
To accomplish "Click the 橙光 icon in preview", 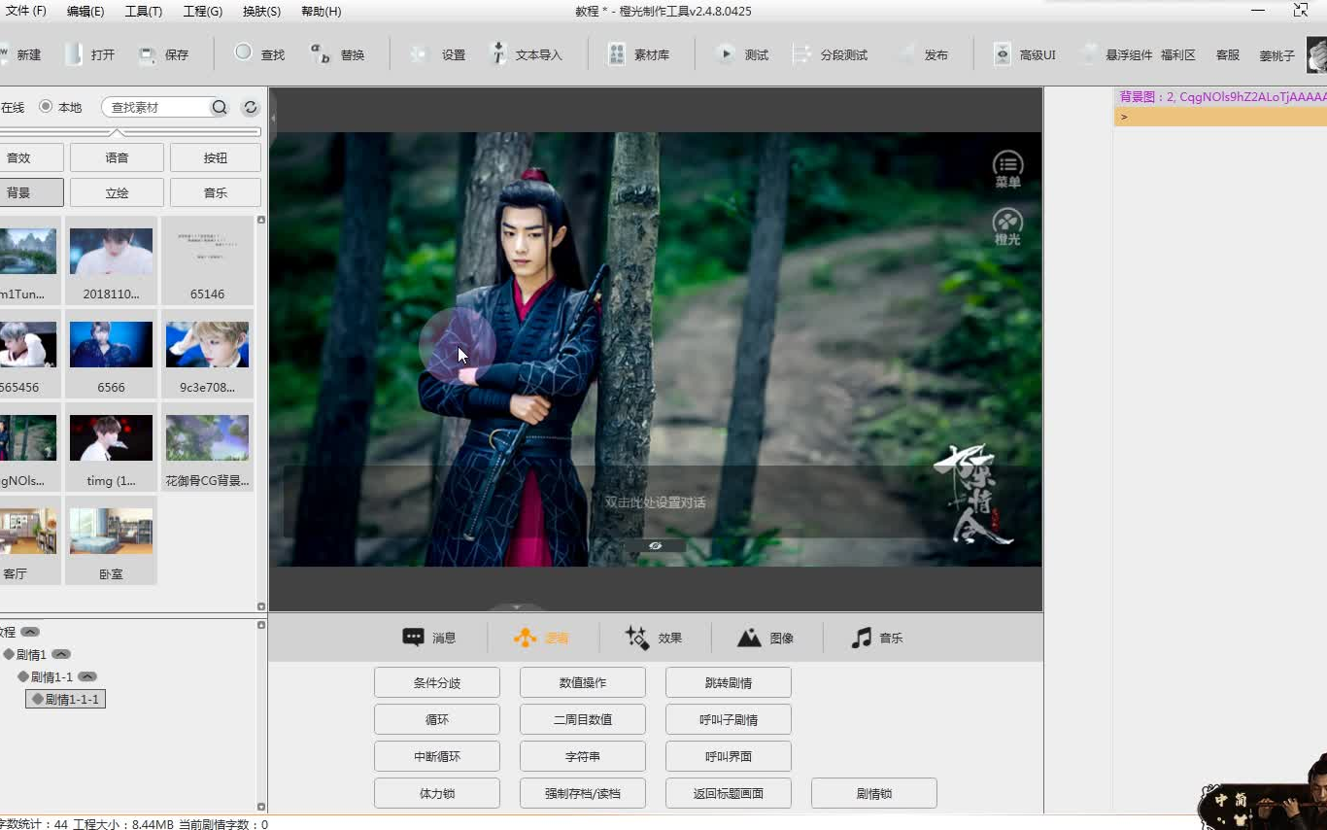I will pos(1007,226).
